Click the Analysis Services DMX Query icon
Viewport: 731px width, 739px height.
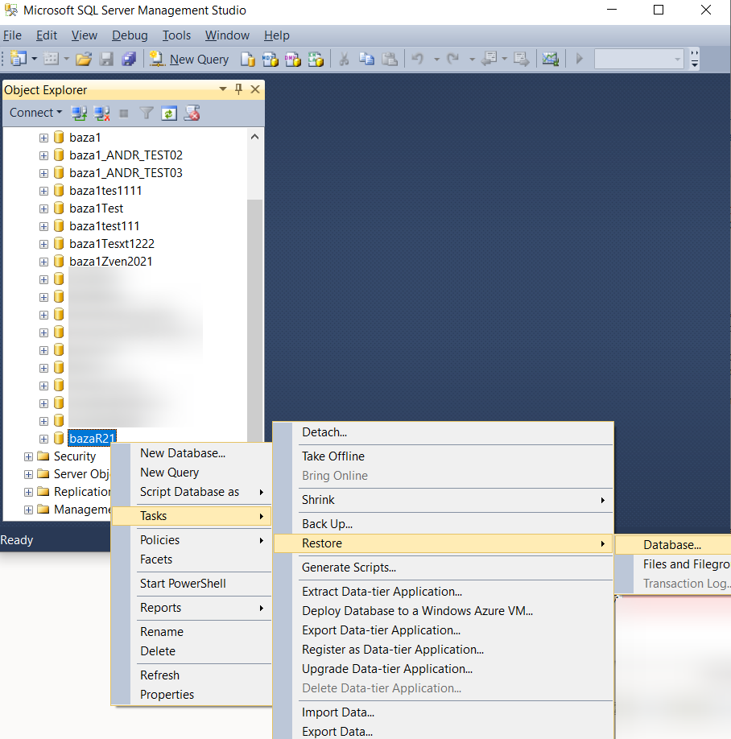pyautogui.click(x=293, y=59)
